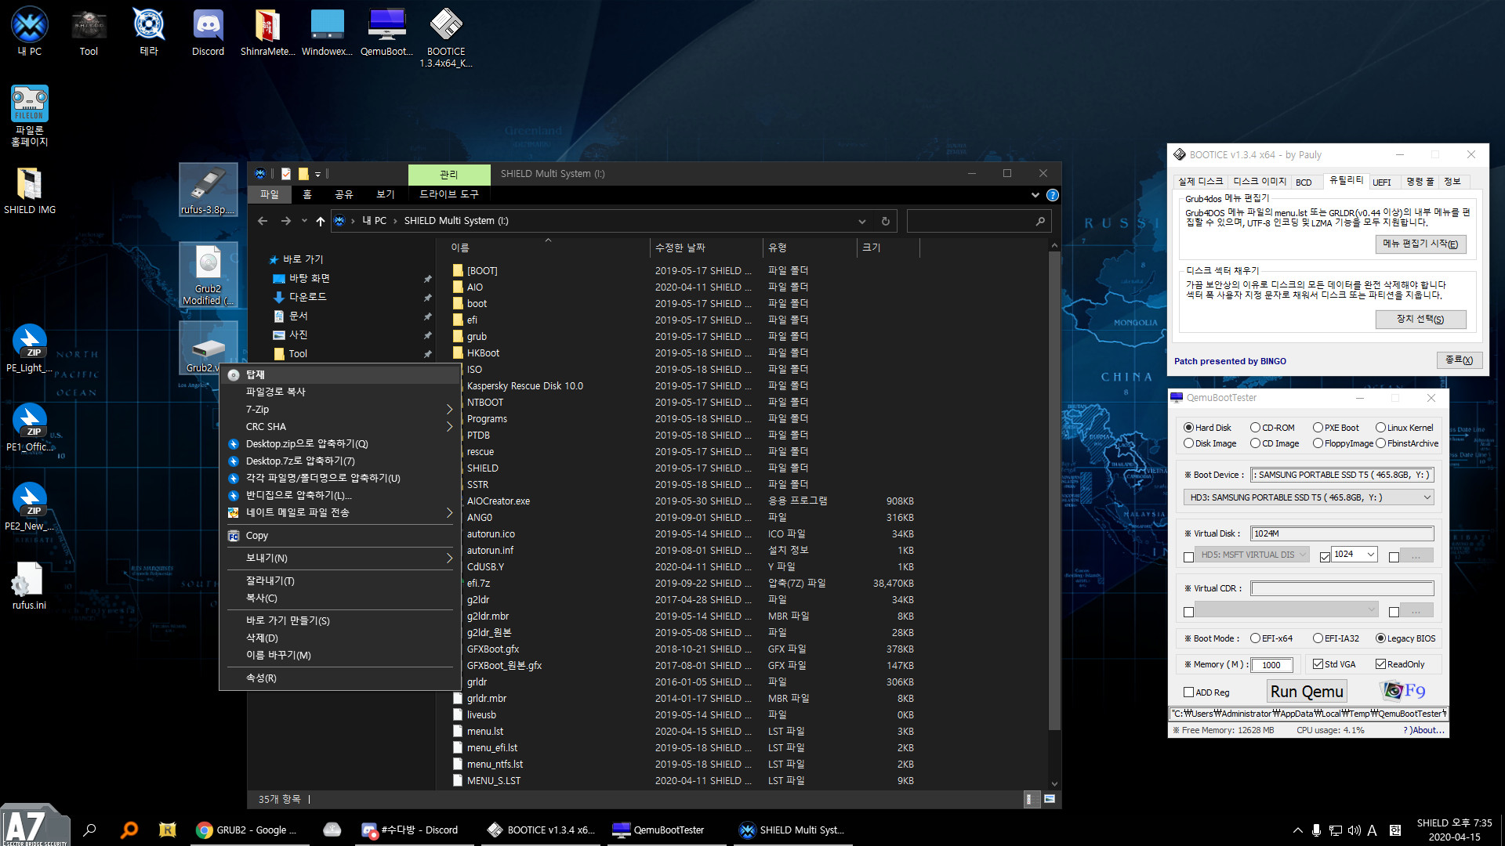Switch Explorer to large thumbnails view icon

pyautogui.click(x=1050, y=799)
